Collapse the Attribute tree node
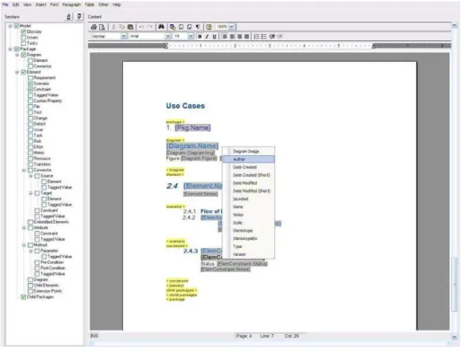The height and width of the screenshot is (353, 463). (23, 228)
